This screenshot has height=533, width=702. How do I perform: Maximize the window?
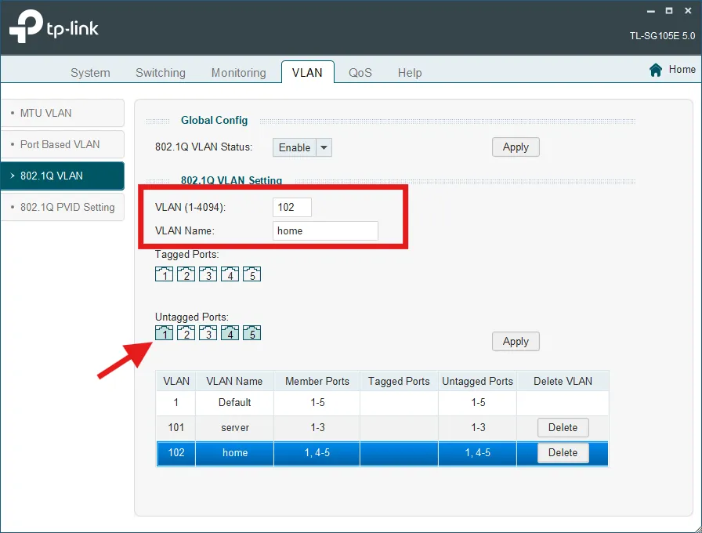coord(669,11)
